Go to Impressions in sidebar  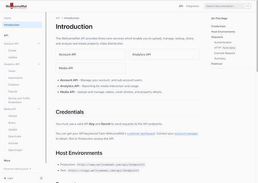tap(15, 78)
